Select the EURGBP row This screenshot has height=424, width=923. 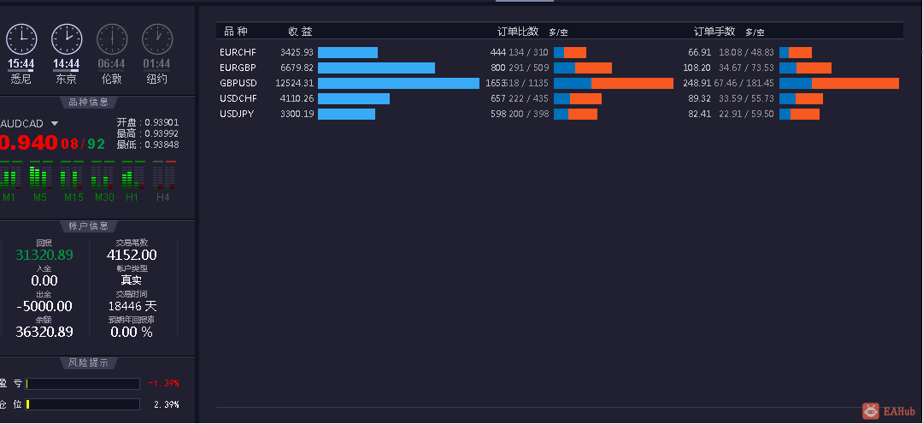click(x=559, y=68)
